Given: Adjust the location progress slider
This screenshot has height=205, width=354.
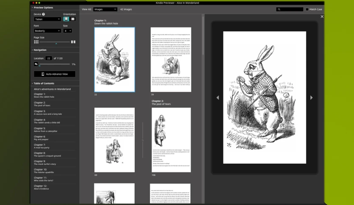Looking at the screenshot, I should coord(55,64).
